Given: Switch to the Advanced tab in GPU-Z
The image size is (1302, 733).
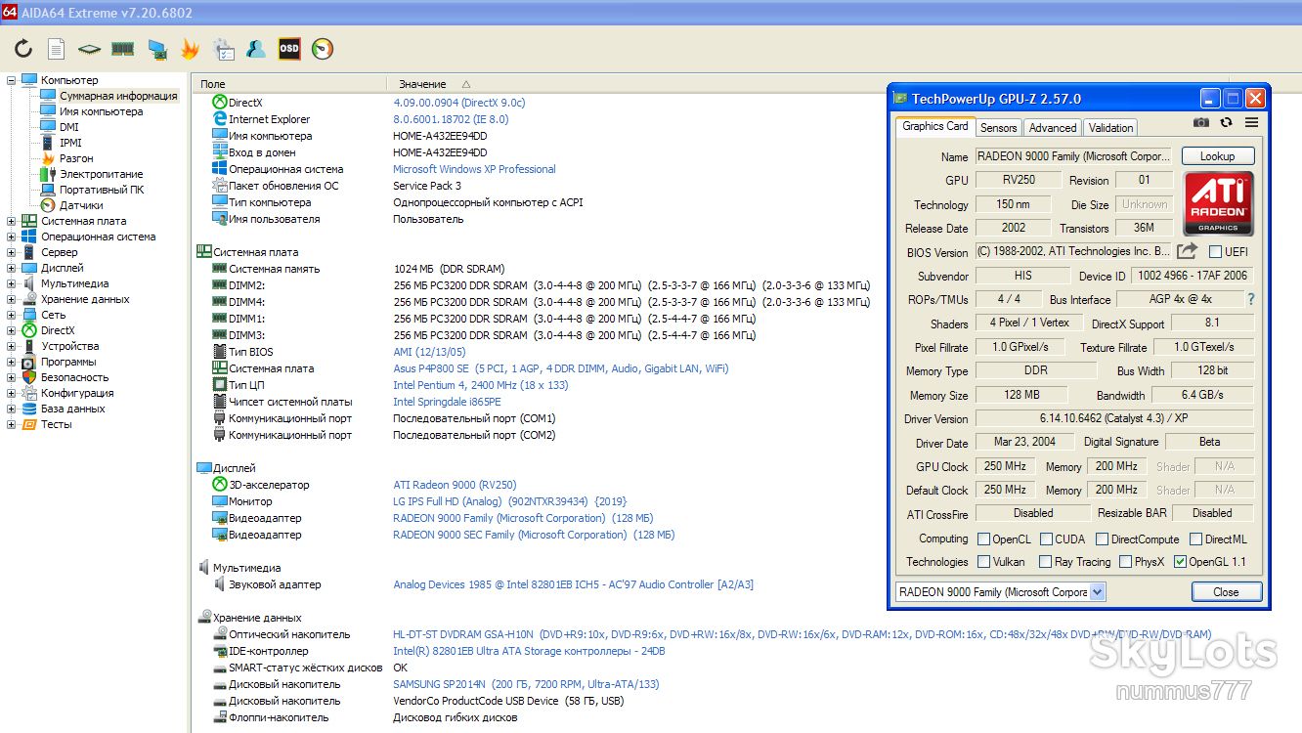Looking at the screenshot, I should click(1053, 127).
